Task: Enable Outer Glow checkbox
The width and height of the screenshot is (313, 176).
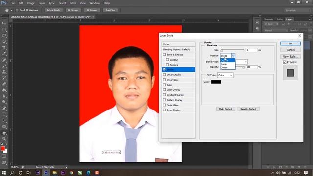Action: [164, 105]
